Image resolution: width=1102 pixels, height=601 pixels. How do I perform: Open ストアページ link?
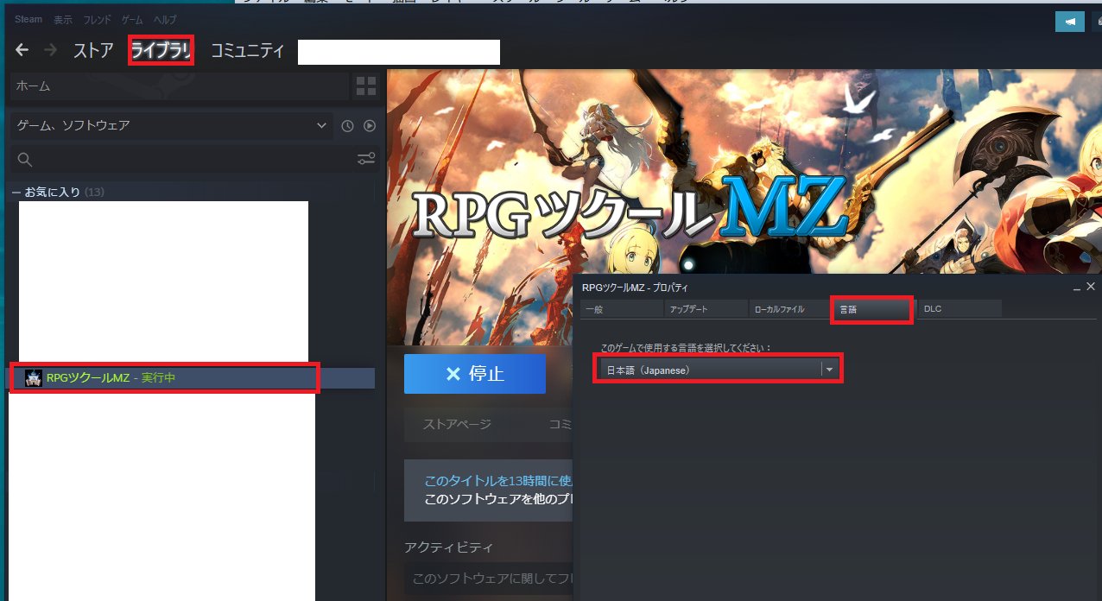[457, 424]
